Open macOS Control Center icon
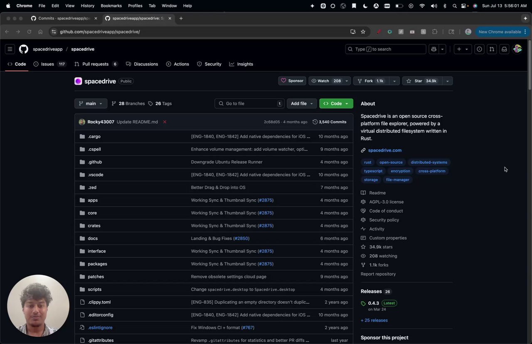The height and width of the screenshot is (344, 532). (464, 6)
